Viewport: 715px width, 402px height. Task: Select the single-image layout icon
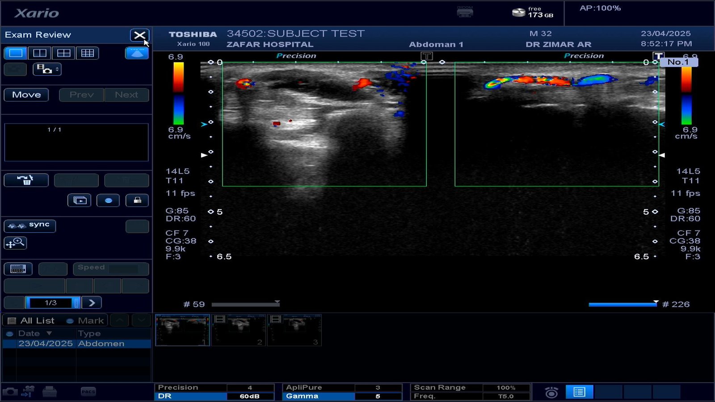[x=16, y=53]
